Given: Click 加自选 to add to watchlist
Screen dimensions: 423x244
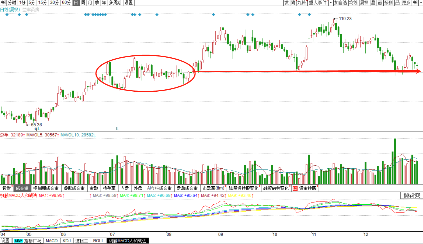Looking at the screenshot, I should click(x=340, y=3).
